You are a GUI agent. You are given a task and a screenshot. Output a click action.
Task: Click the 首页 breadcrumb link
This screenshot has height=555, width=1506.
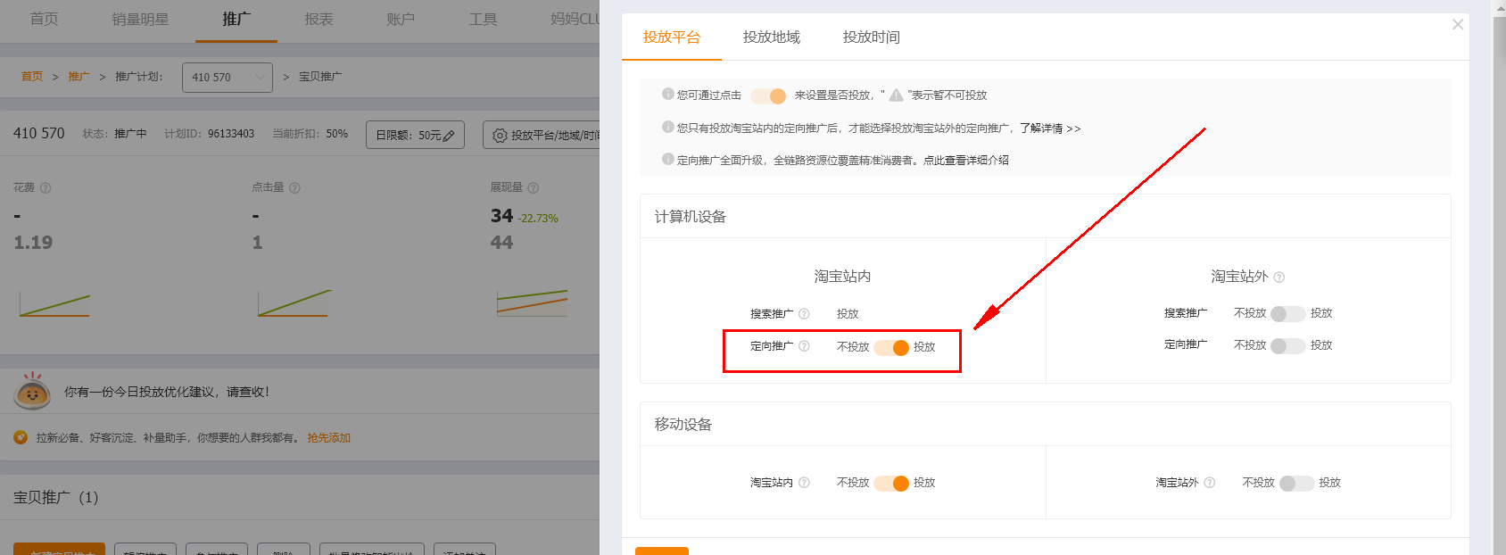tap(32, 77)
